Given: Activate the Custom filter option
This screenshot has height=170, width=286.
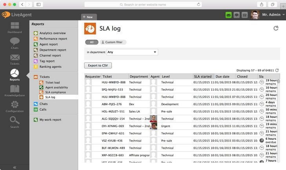Looking at the screenshot, I should point(113,42).
